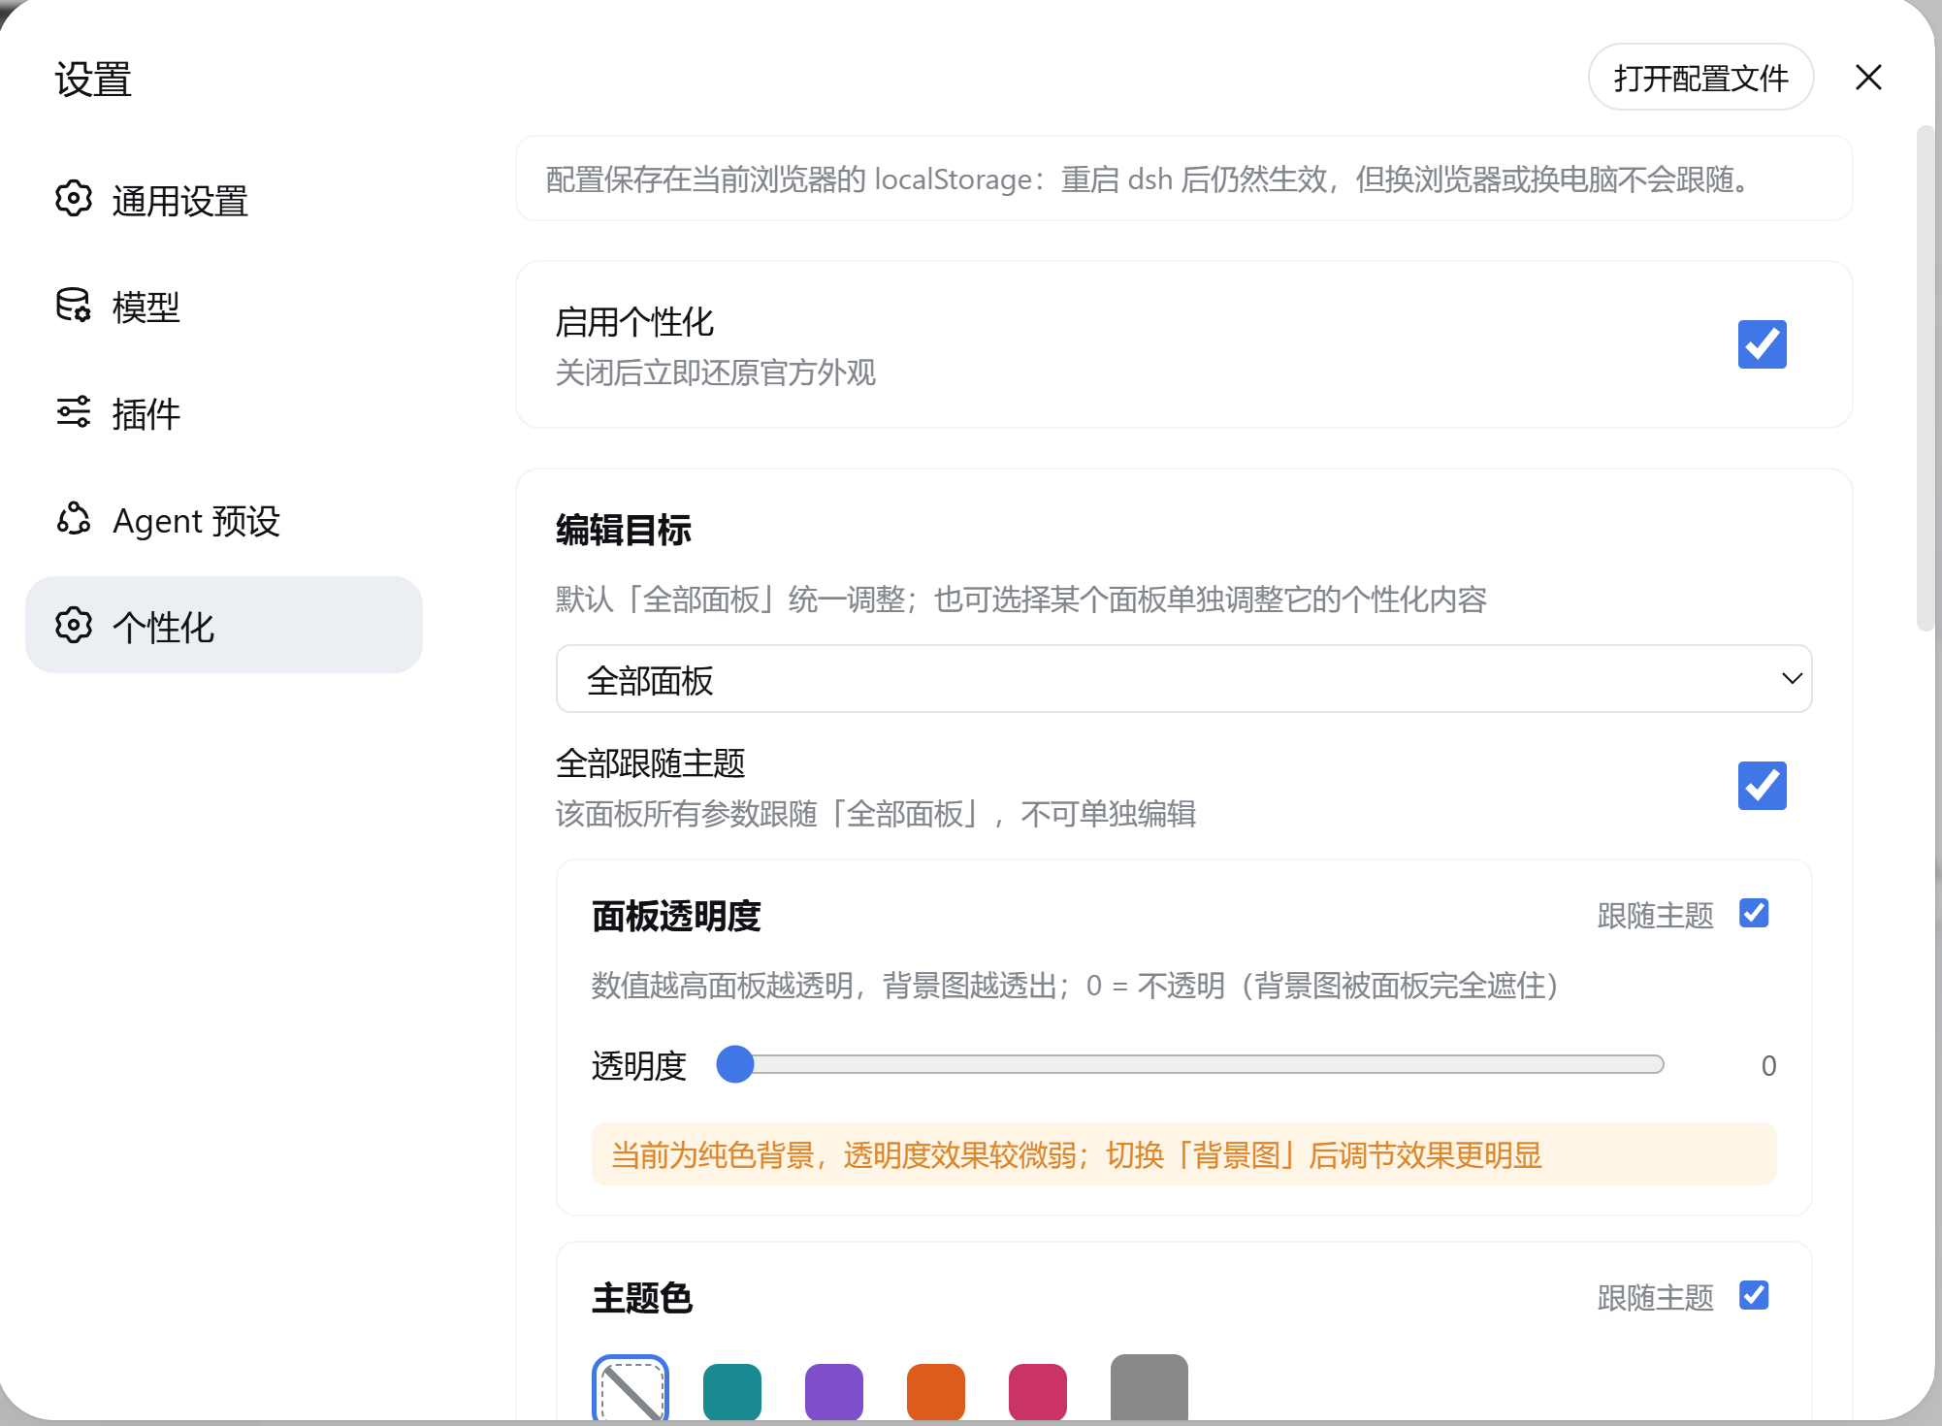The height and width of the screenshot is (1426, 1942).
Task: Choose the gray theme color swatch
Action: pos(1149,1388)
